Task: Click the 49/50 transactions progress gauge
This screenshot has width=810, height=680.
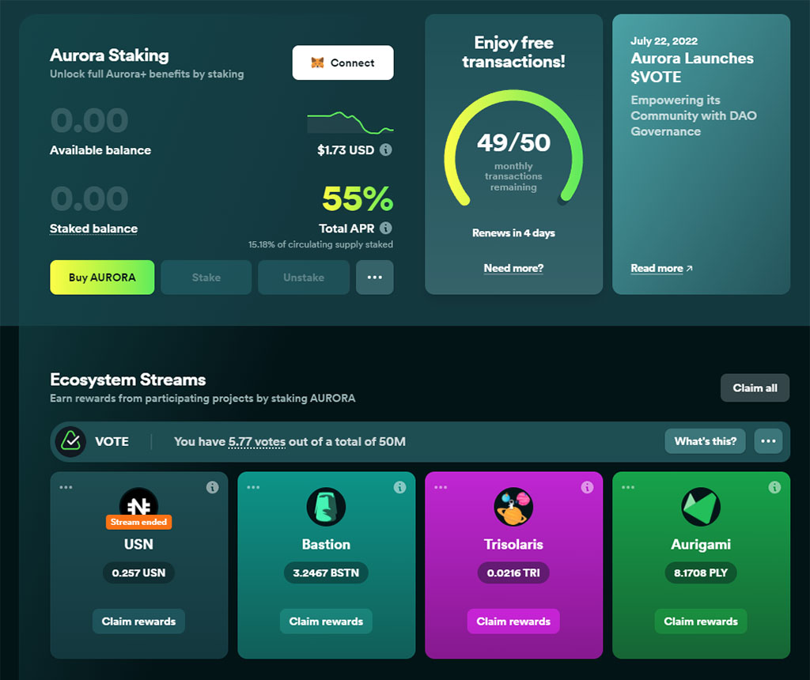Action: click(x=513, y=149)
